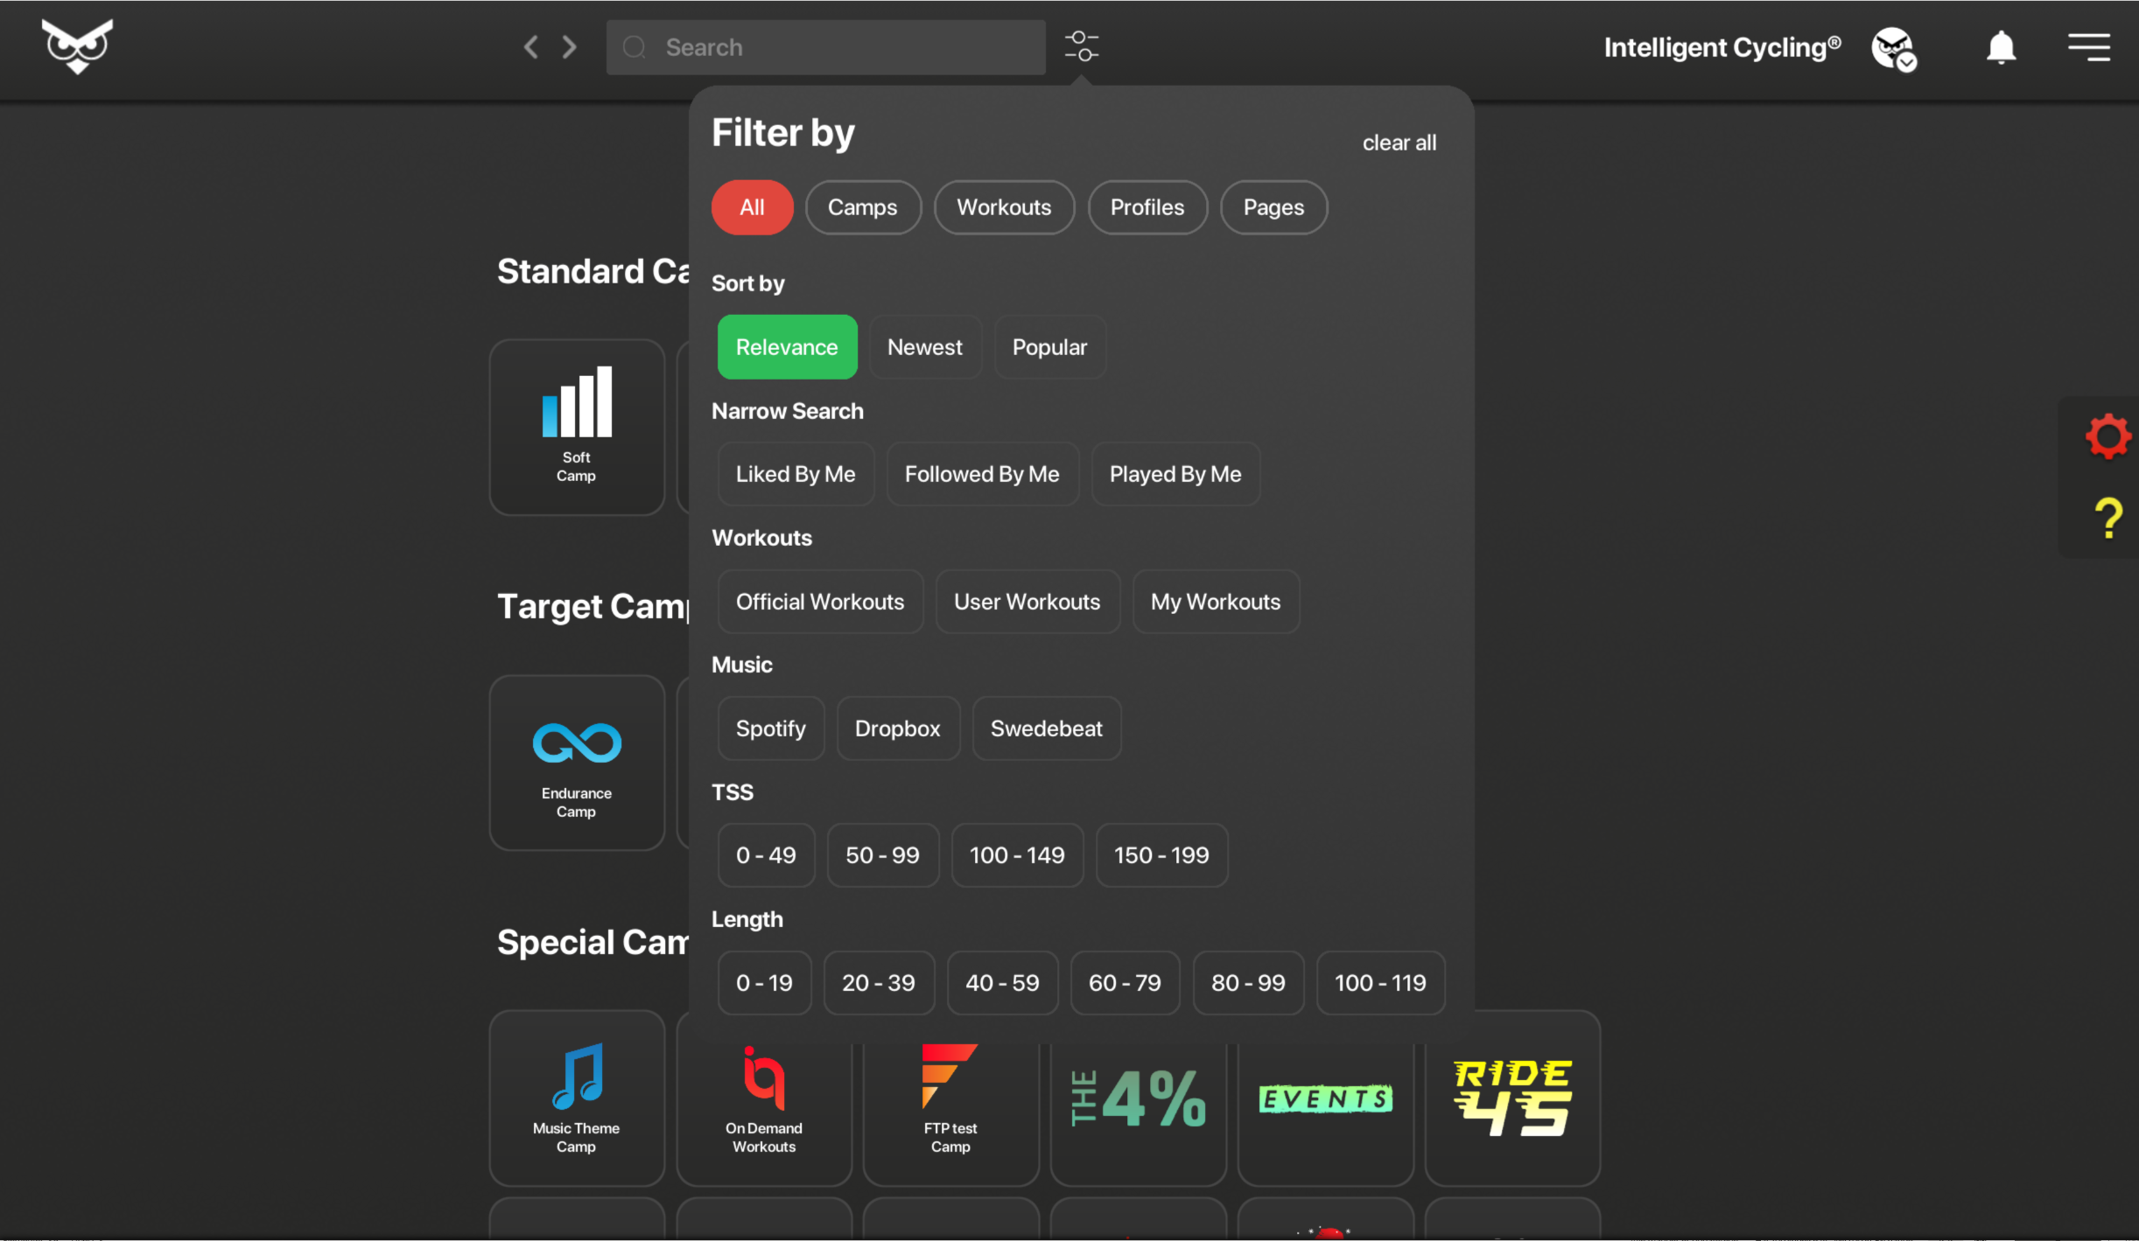Click Intelligent Cycling profile name

pos(1722,47)
